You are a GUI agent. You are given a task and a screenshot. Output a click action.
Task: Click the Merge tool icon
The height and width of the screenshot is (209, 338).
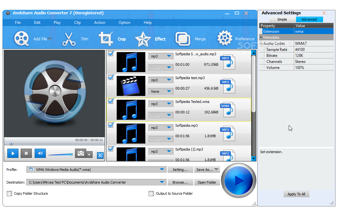(183, 39)
